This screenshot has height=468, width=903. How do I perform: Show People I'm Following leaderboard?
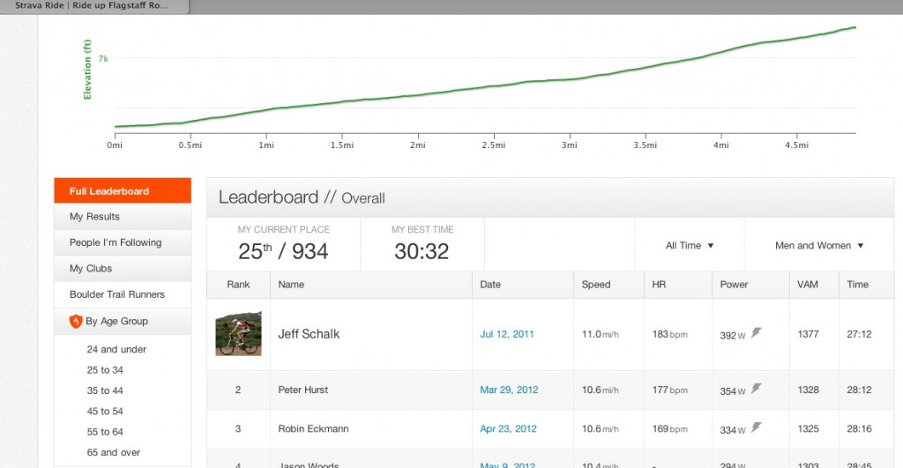click(116, 242)
